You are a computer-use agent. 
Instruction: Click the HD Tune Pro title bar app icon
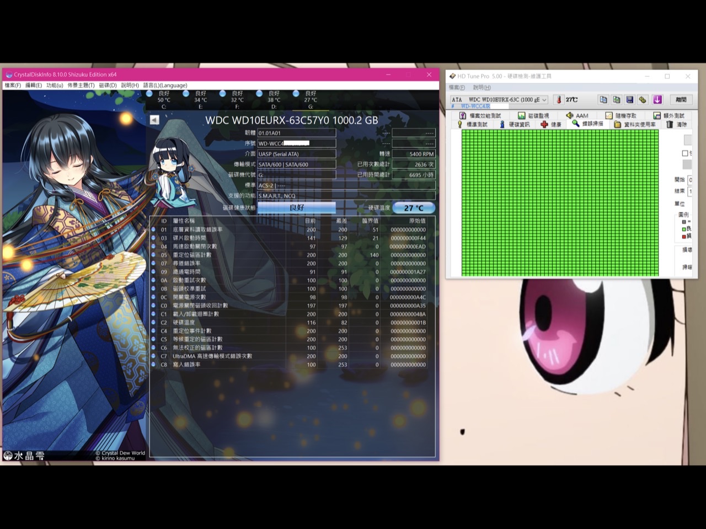coord(452,76)
